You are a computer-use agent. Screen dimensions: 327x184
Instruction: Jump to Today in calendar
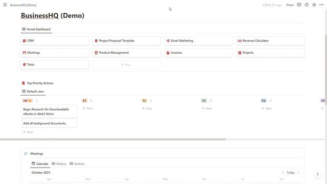(290, 173)
